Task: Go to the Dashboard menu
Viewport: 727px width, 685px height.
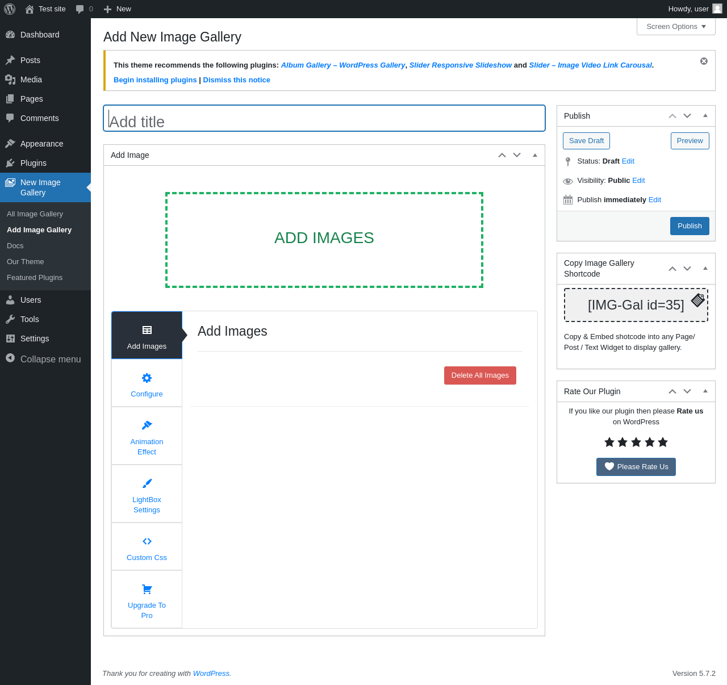Action: pos(45,35)
